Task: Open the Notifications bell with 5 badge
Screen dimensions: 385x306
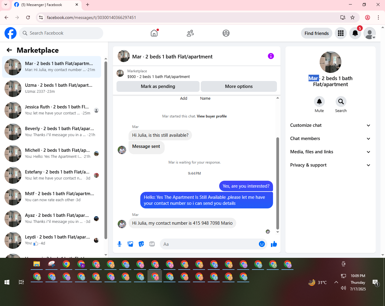Action: (355, 33)
